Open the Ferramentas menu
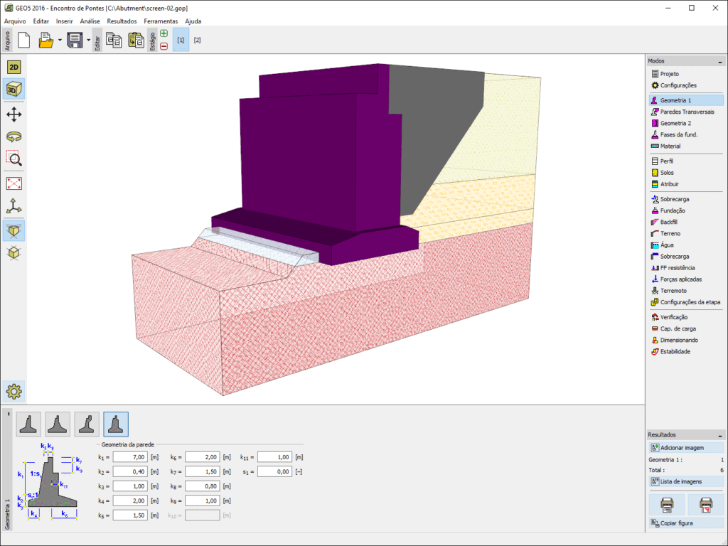The height and width of the screenshot is (546, 728). point(161,21)
